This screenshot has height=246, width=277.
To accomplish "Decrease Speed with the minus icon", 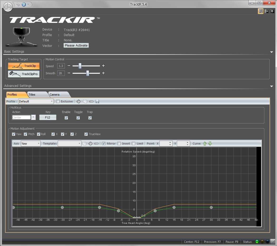I will click(x=69, y=66).
